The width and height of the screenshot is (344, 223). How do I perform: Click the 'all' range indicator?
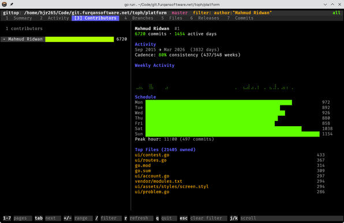coord(336,13)
